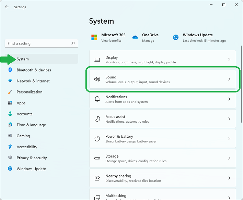Go back using the back arrow button
Image resolution: width=243 pixels, height=200 pixels.
[x=7, y=7]
